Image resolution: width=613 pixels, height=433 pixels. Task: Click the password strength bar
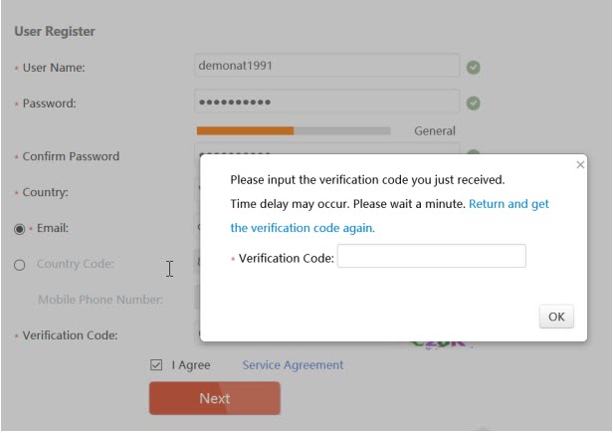pyautogui.click(x=293, y=130)
